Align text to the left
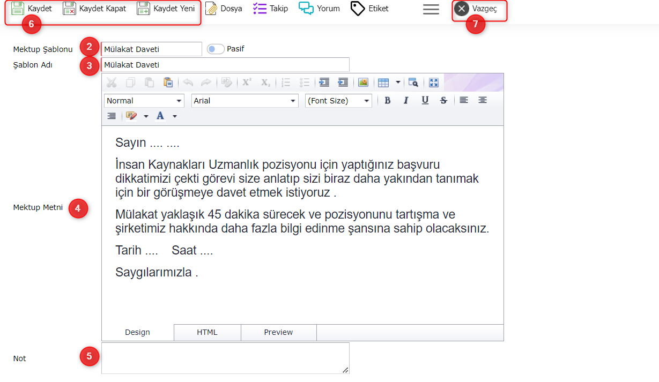 (x=464, y=100)
